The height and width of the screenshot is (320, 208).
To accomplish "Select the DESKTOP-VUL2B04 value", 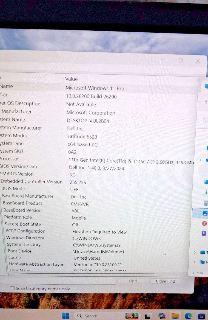I will point(88,121).
